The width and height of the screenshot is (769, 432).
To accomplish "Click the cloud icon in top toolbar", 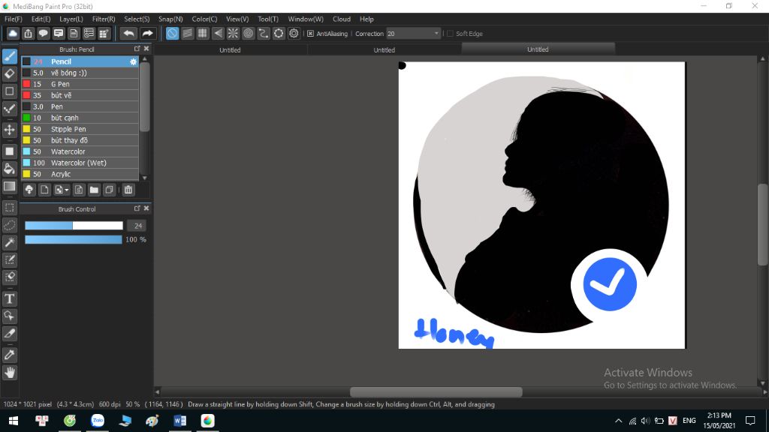I will [x=13, y=33].
